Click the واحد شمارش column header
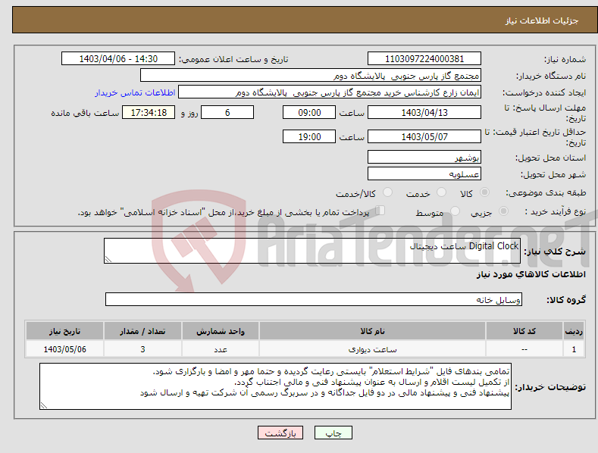Screen dimensions: 598x453 [x=221, y=331]
